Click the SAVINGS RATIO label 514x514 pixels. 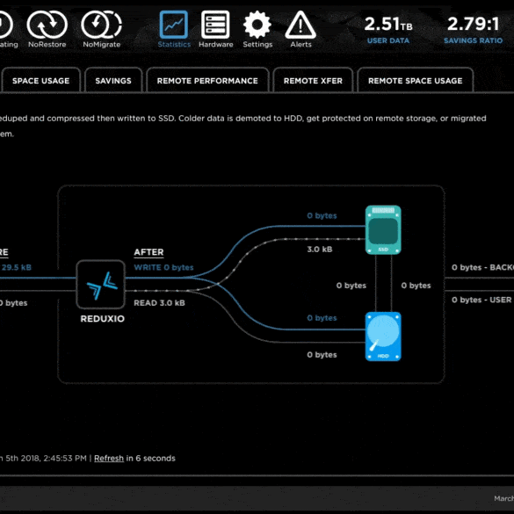click(473, 40)
